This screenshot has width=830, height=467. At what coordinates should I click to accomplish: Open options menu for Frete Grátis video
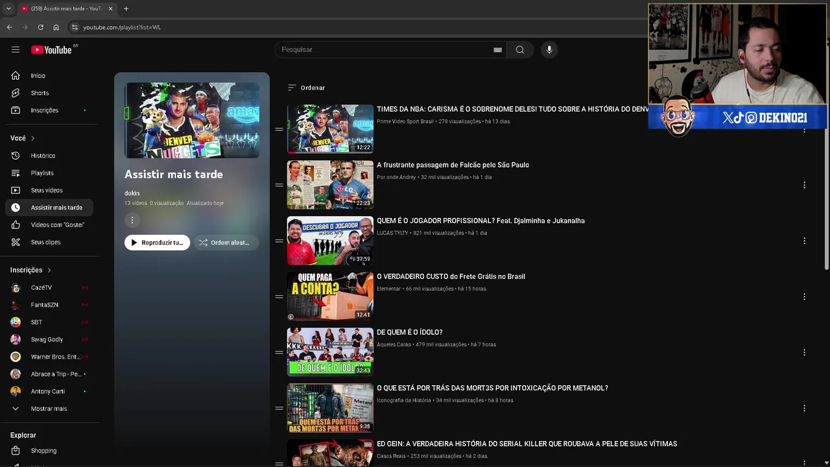(804, 296)
